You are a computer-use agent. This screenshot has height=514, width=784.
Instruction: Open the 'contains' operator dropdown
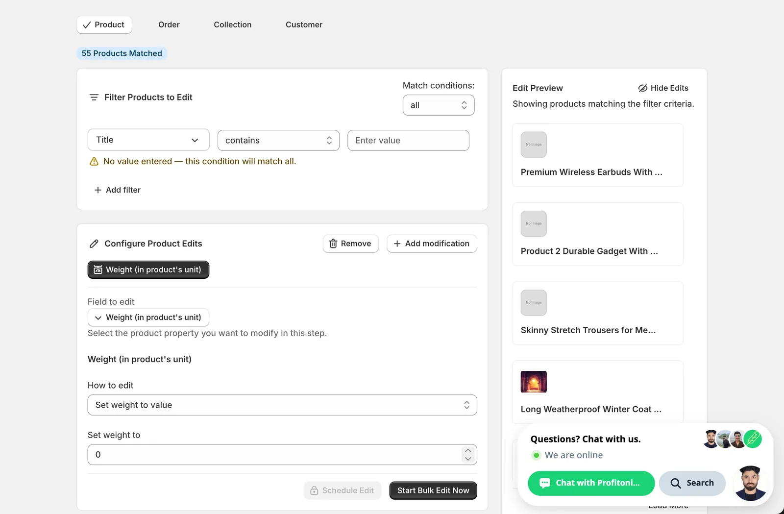click(278, 140)
